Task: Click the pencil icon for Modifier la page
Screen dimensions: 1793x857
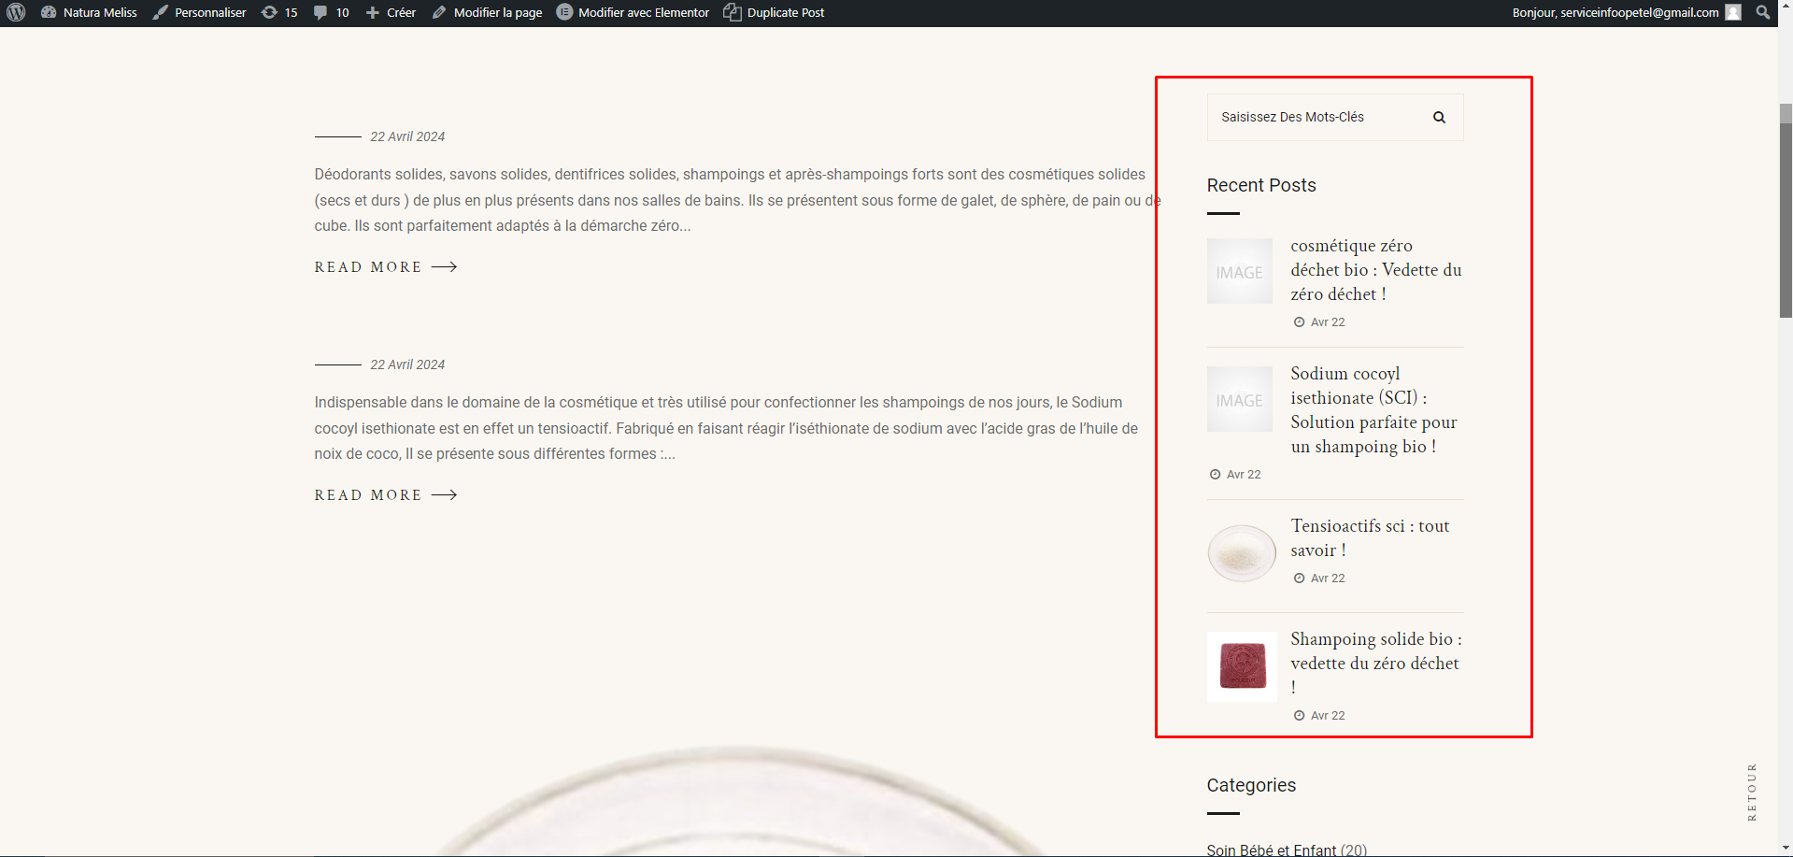Action: [439, 12]
